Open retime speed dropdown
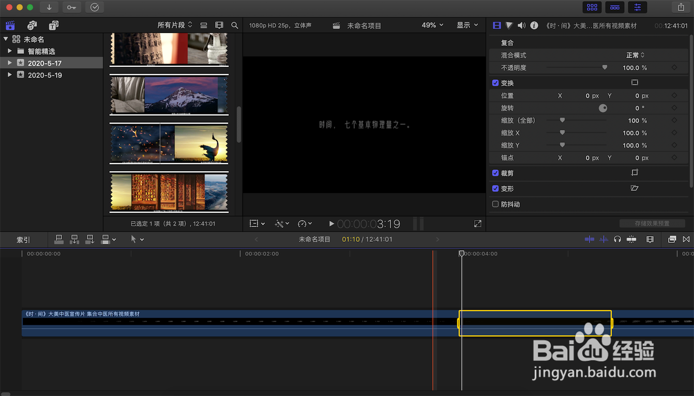 pyautogui.click(x=305, y=224)
